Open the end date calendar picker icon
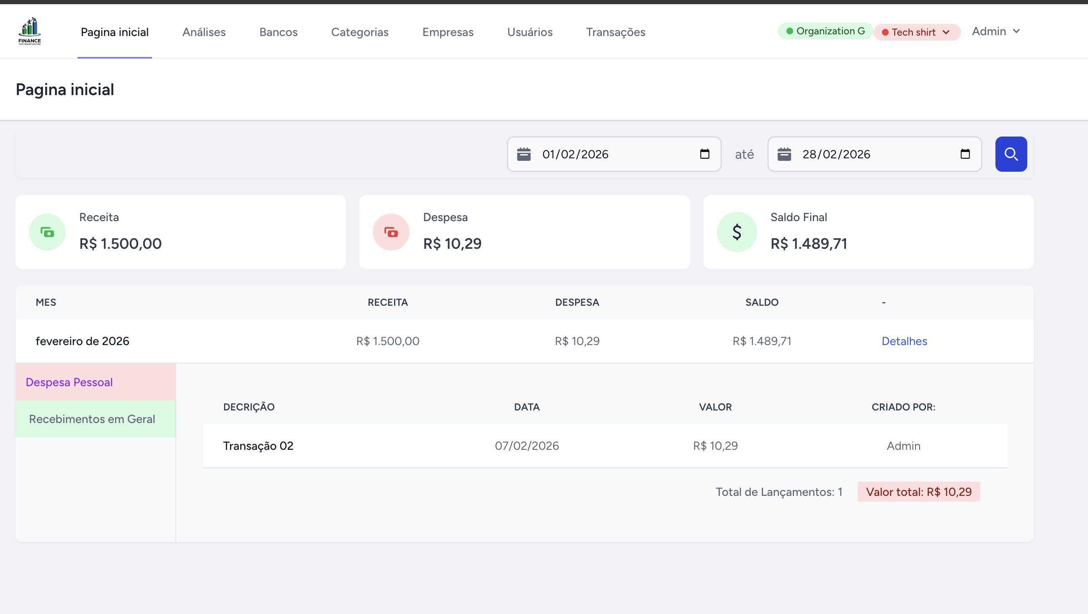The height and width of the screenshot is (614, 1088). [965, 154]
